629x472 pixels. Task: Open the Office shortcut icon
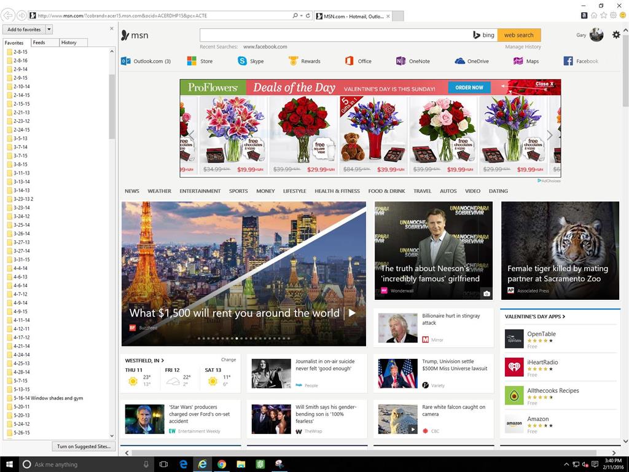tap(349, 61)
